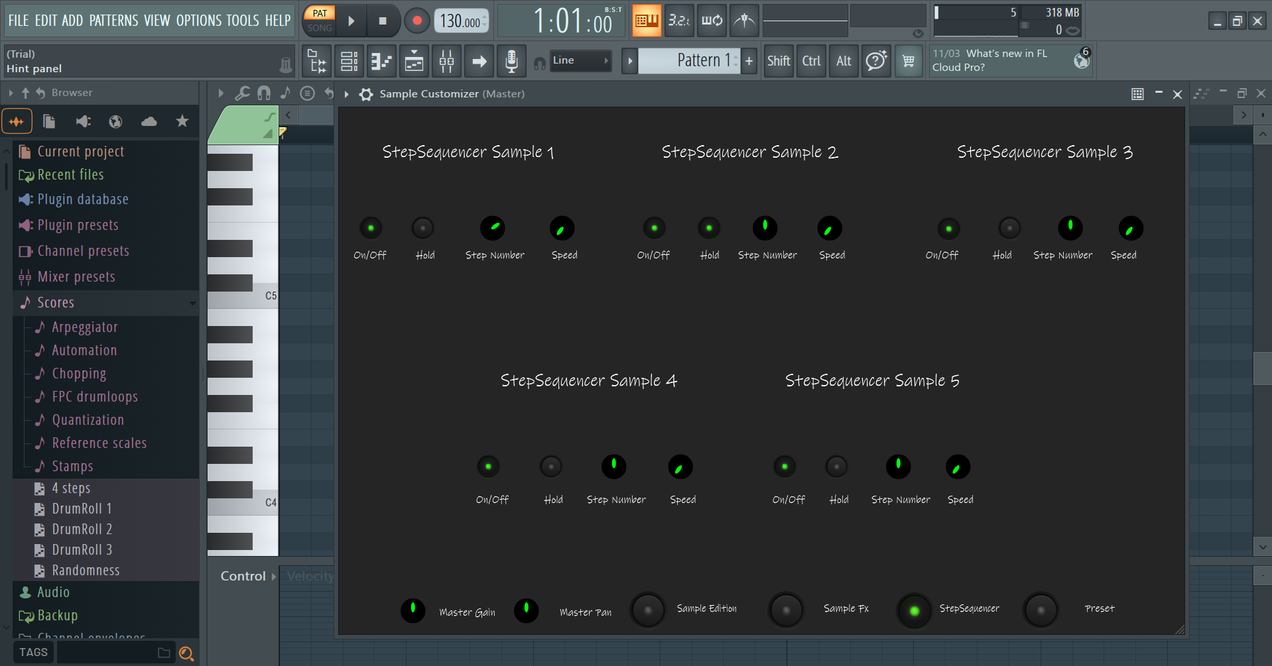1272x666 pixels.
Task: Open the Piano roll icon
Action: [381, 62]
